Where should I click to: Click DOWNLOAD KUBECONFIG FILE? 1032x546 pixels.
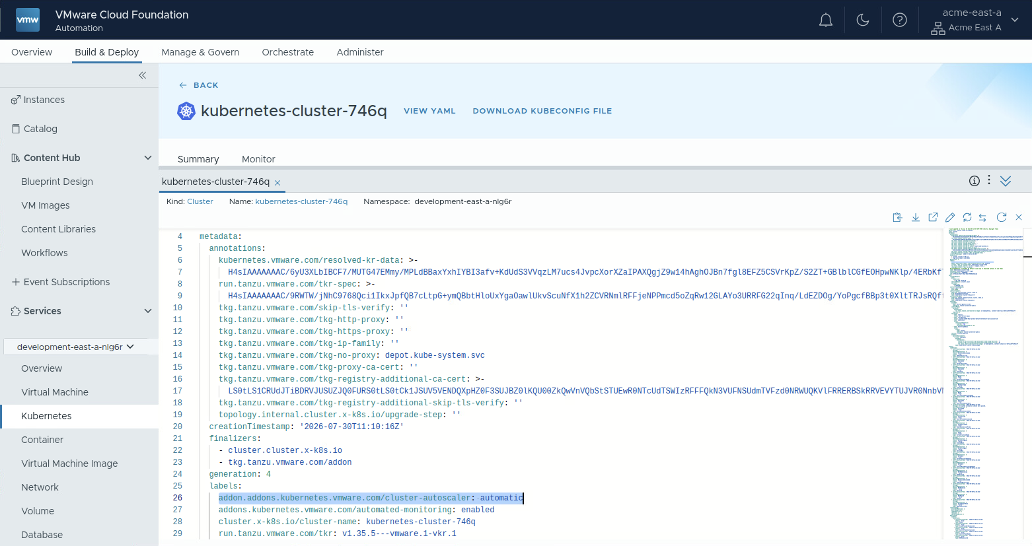(x=542, y=111)
